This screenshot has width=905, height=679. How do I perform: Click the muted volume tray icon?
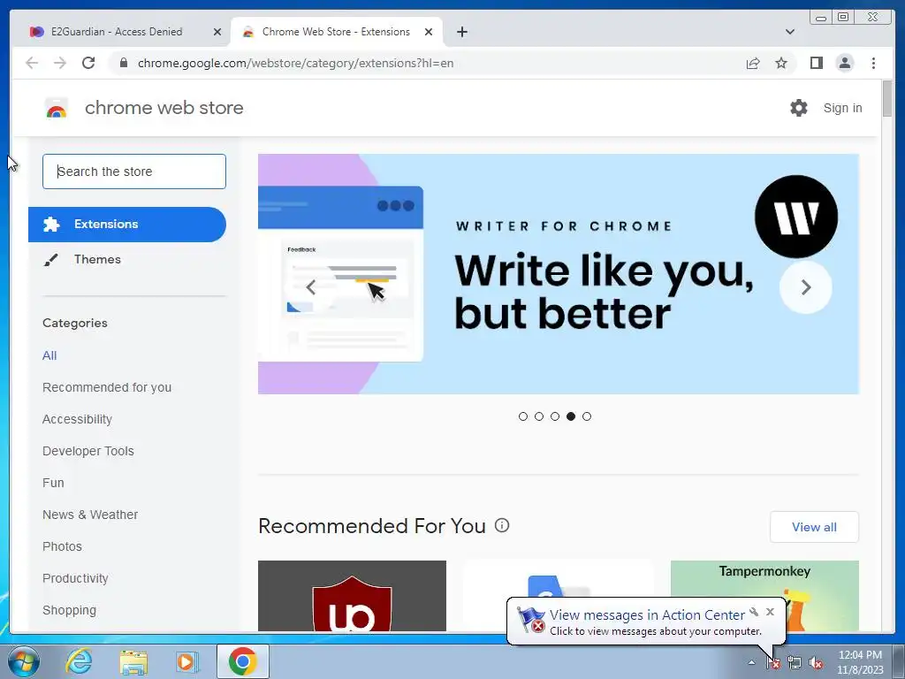(x=816, y=663)
